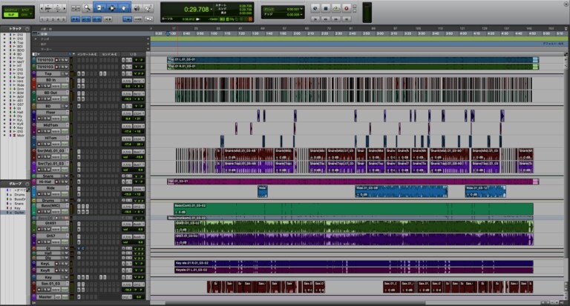Select the Guitar group in groups list
The width and height of the screenshot is (570, 306).
tap(19, 213)
